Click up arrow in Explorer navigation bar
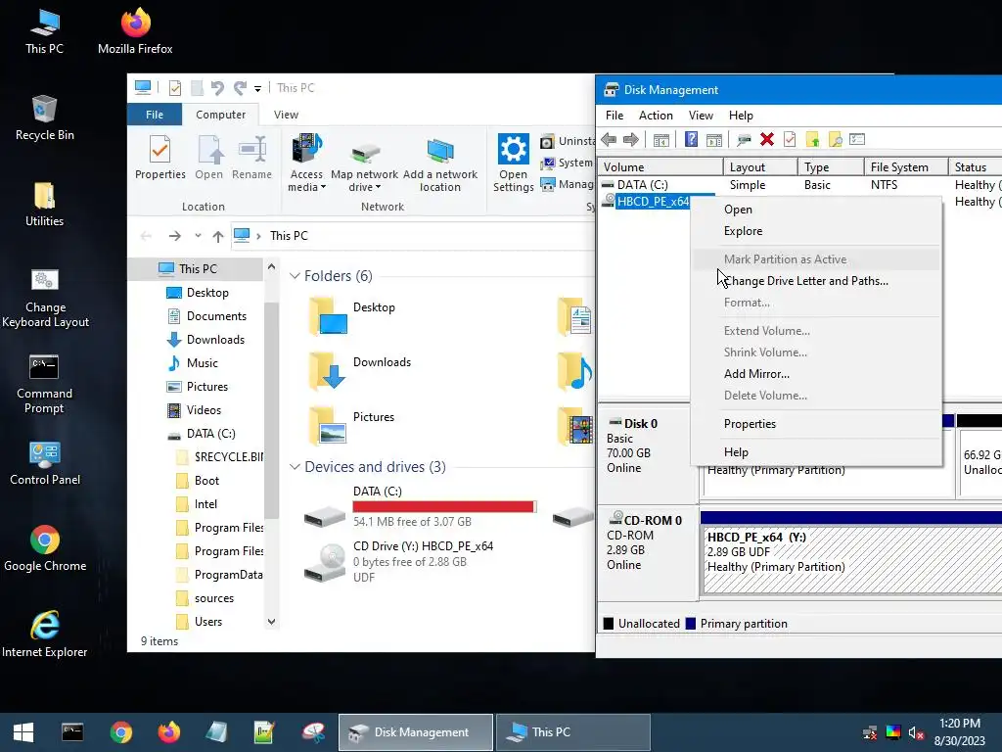Viewport: 1002px width, 752px height. coord(218,236)
